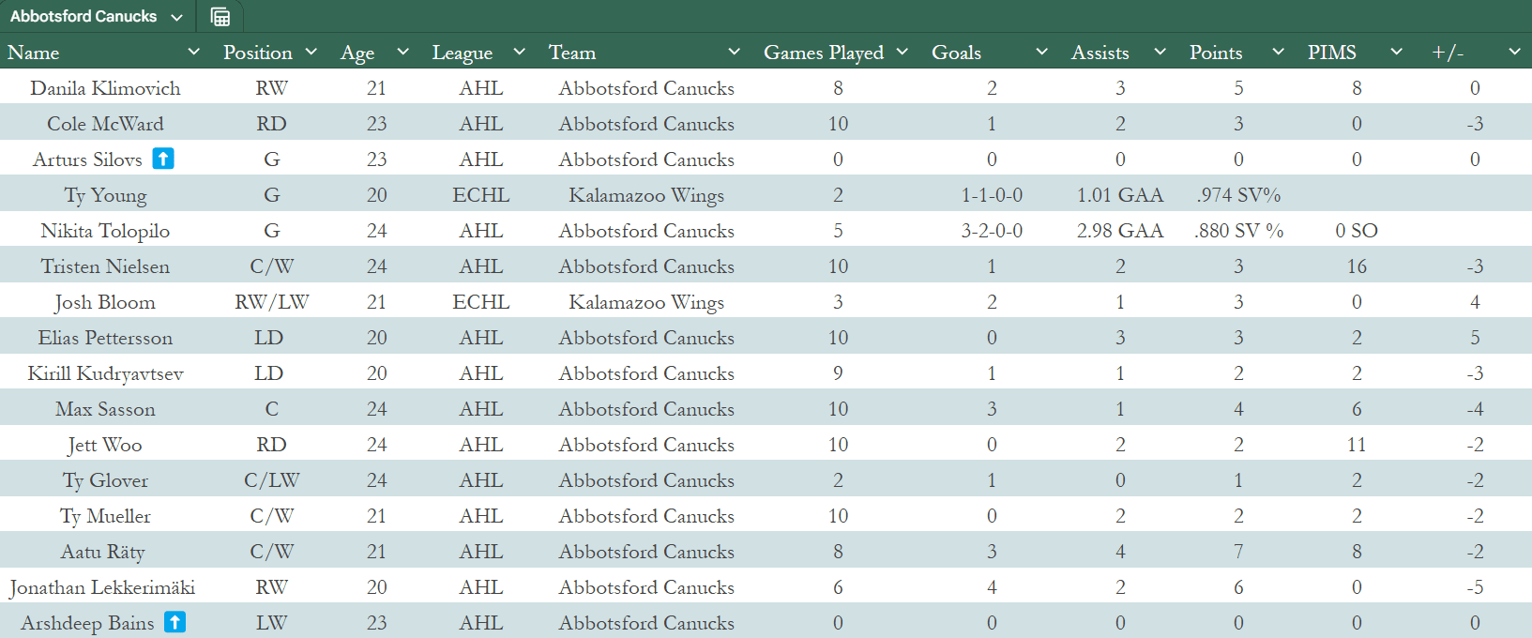Open the +/- column filter dropdown

pyautogui.click(x=1514, y=52)
